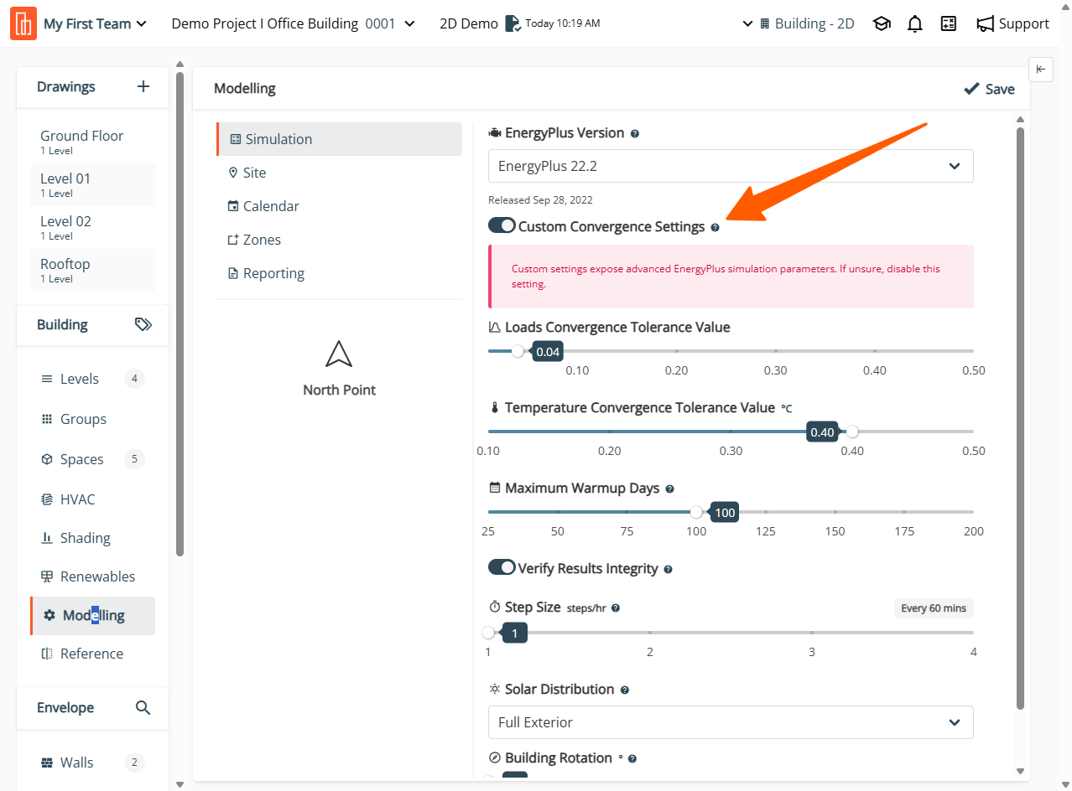Click the North Point arrow icon
This screenshot has height=791, width=1072.
[339, 354]
